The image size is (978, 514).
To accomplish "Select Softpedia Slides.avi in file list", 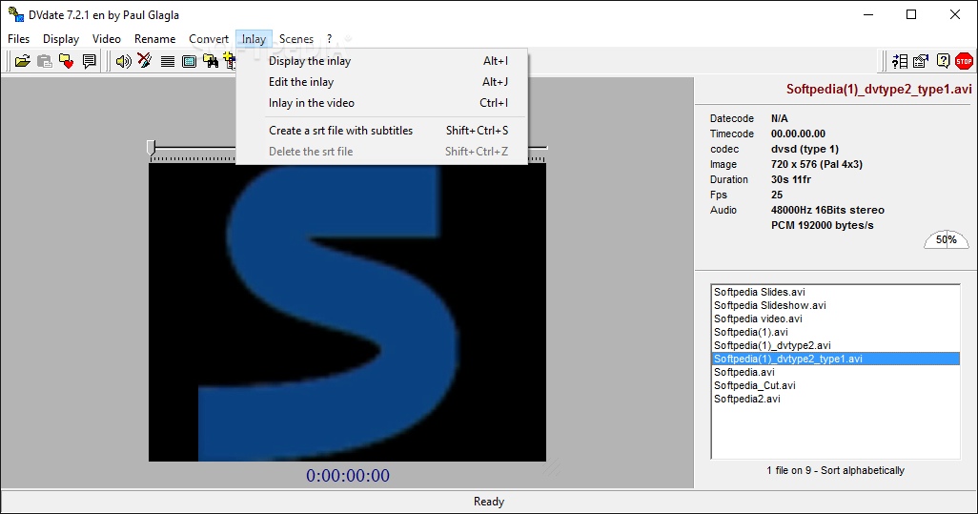I will click(x=835, y=292).
